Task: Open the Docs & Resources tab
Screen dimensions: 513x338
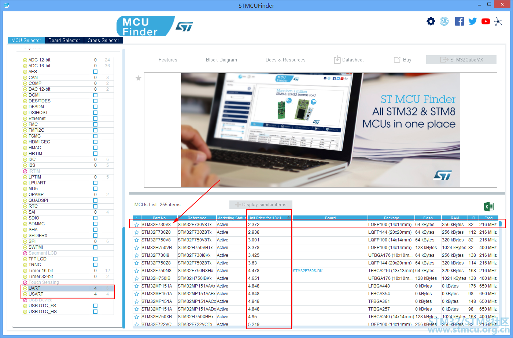Action: coord(285,60)
